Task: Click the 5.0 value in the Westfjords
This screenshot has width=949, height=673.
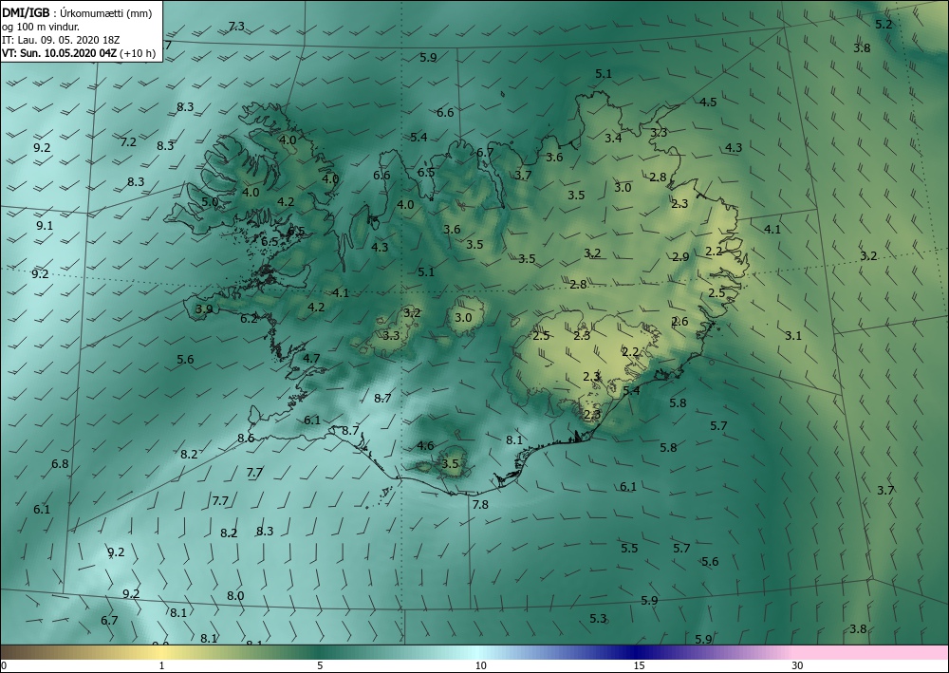Action: pyautogui.click(x=210, y=201)
